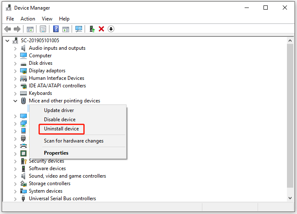This screenshot has width=297, height=214.
Task: Open the View menu
Action: [x=47, y=19]
